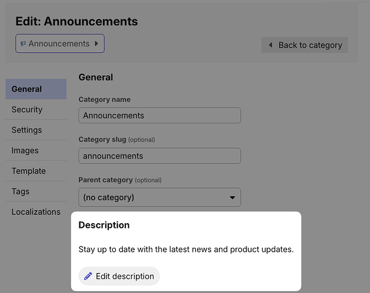The width and height of the screenshot is (370, 293).
Task: Open the Parent category dropdown
Action: (159, 197)
